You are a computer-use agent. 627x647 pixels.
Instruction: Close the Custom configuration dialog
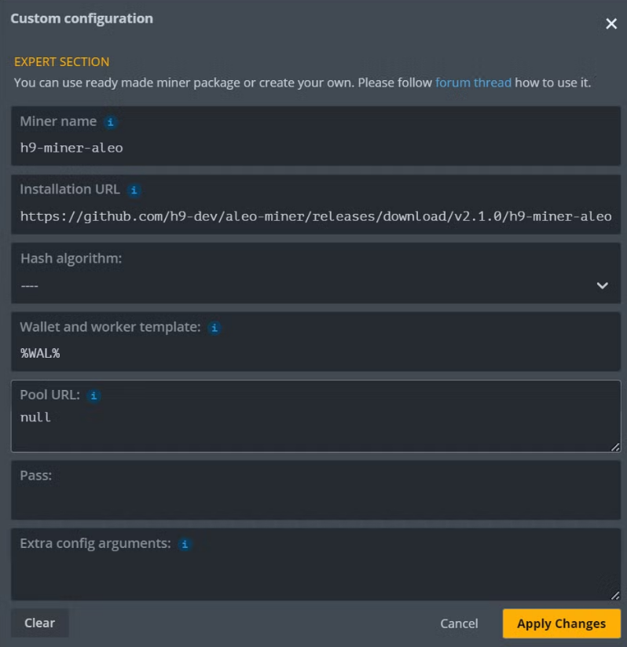[611, 24]
